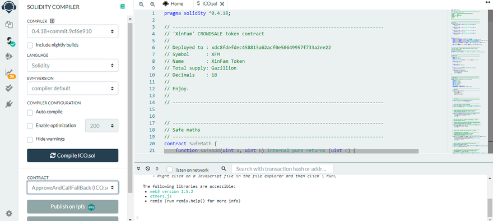Image resolution: width=493 pixels, height=221 pixels.
Task: Open compiler version dropdown 0.4.18+commit
Action: point(73,31)
